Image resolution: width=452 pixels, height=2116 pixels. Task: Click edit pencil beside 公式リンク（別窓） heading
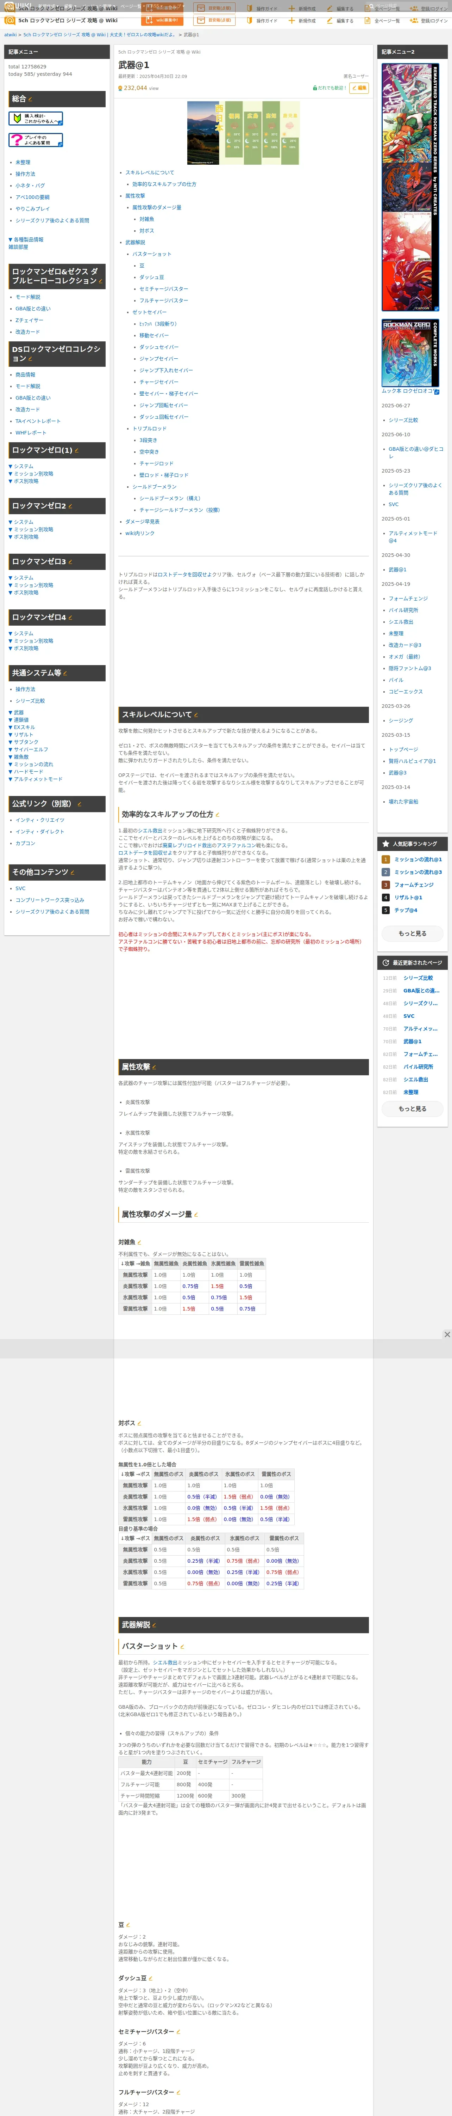80,804
